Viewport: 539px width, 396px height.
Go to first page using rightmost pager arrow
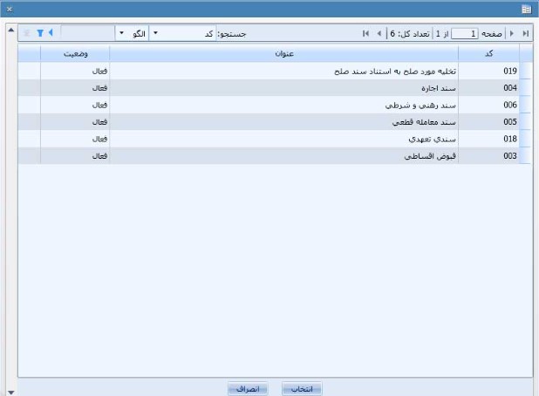click(525, 33)
